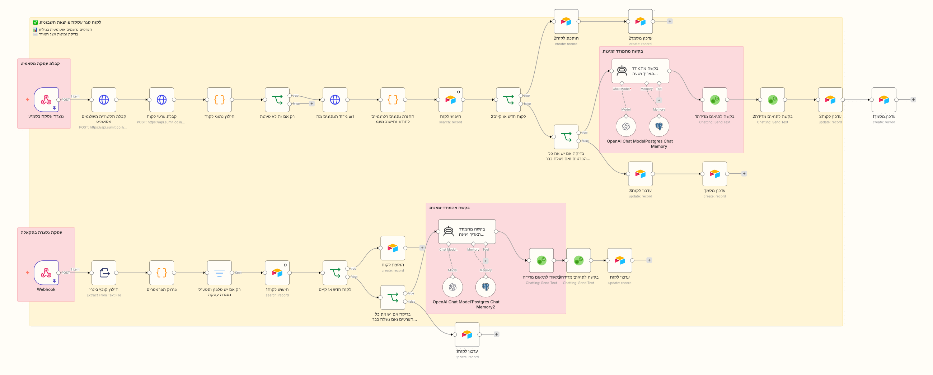Image resolution: width=933 pixels, height=375 pixels.
Task: Click the plus after עדכון לקוח1 node
Action: (x=497, y=334)
